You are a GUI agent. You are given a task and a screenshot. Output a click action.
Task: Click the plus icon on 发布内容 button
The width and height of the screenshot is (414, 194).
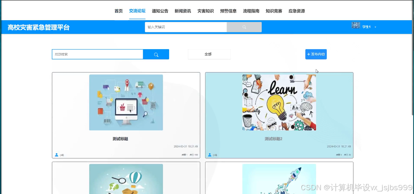(309, 55)
